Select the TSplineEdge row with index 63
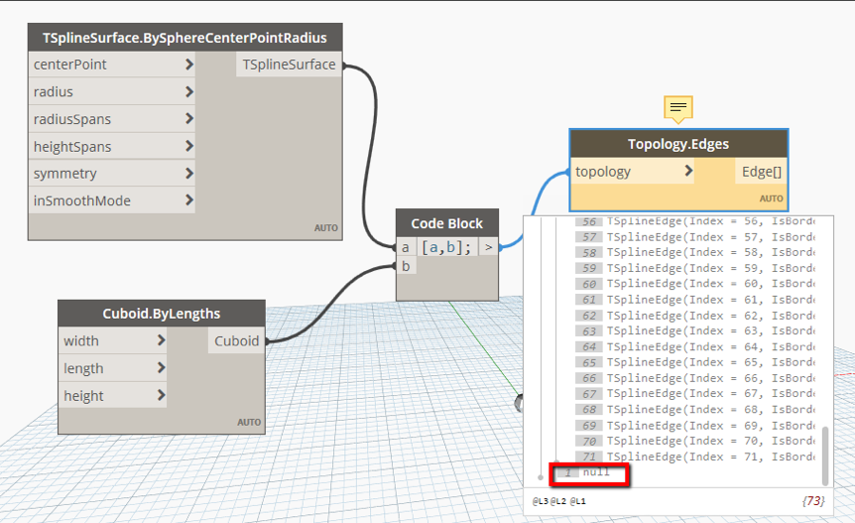 point(695,331)
